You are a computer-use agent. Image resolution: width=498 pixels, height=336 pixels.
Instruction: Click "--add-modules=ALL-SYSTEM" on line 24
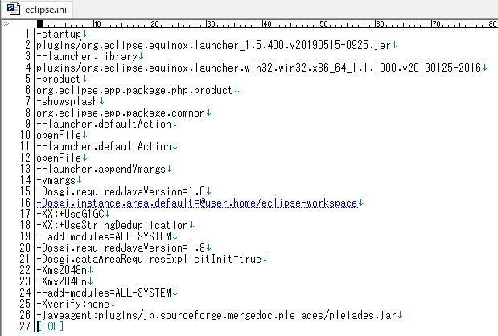[104, 293]
